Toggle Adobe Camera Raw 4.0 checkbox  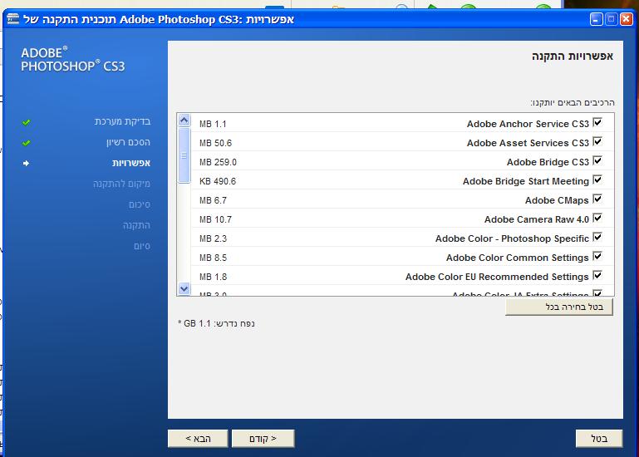(x=597, y=218)
